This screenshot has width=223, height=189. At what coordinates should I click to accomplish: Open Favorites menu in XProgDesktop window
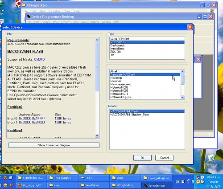54,11
